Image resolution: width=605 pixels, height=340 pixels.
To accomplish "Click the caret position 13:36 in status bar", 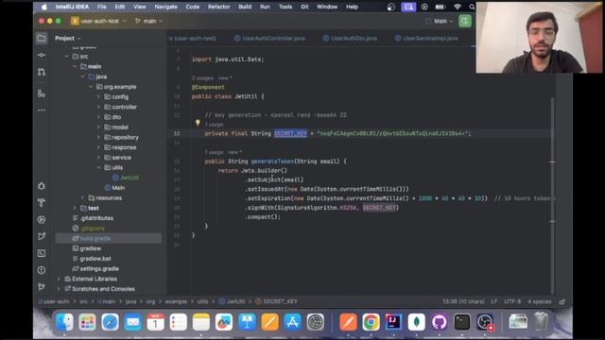I will coord(463,301).
